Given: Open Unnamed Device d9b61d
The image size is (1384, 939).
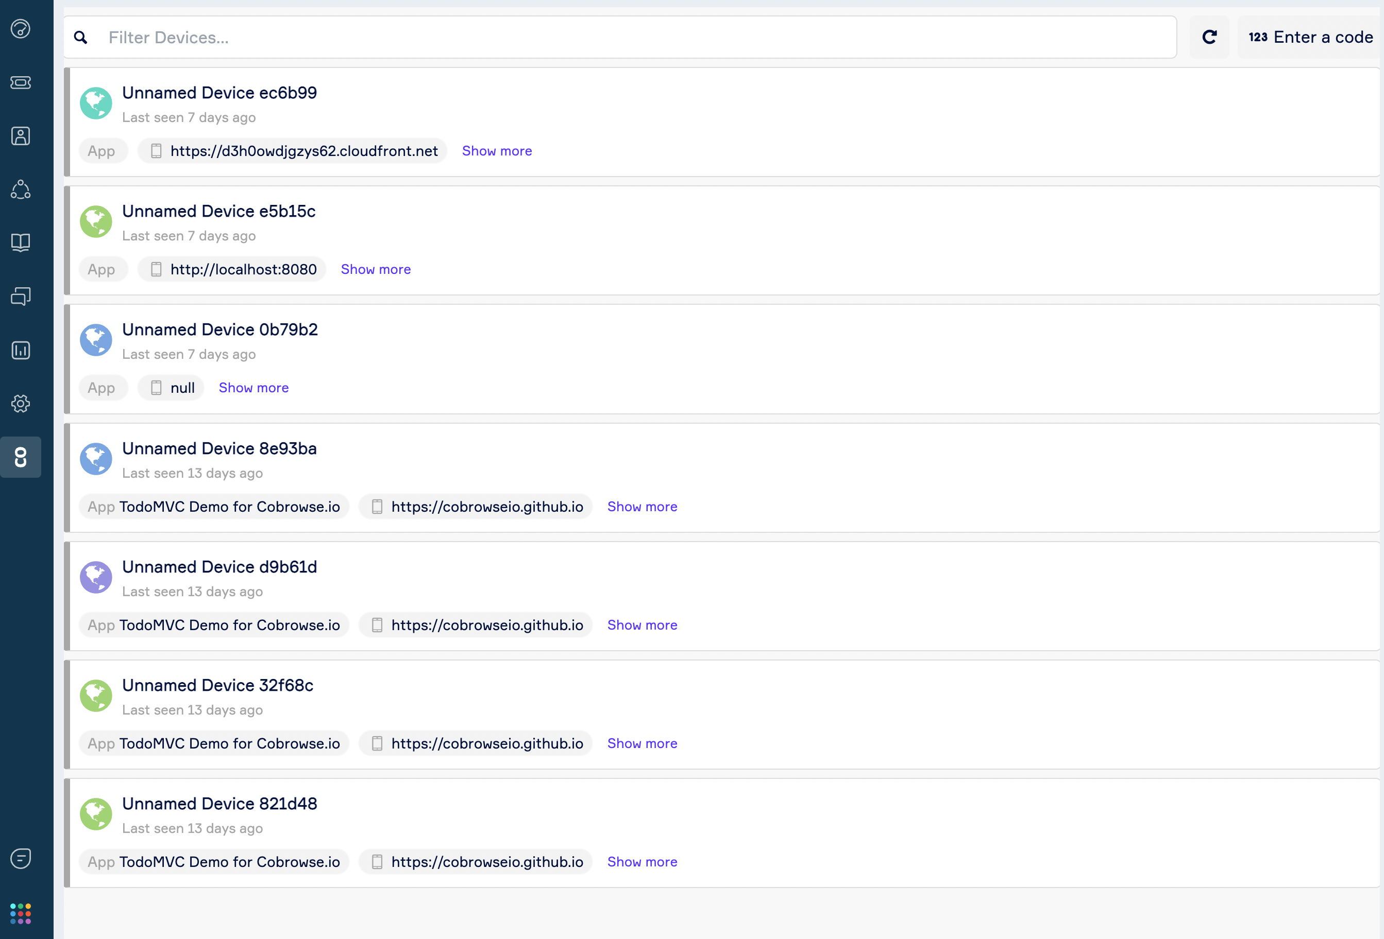Looking at the screenshot, I should tap(219, 567).
